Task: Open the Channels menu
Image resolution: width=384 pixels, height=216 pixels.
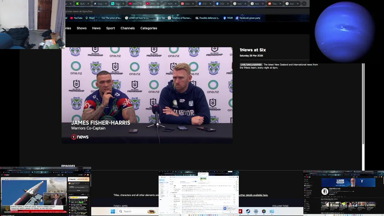Action: [x=127, y=28]
